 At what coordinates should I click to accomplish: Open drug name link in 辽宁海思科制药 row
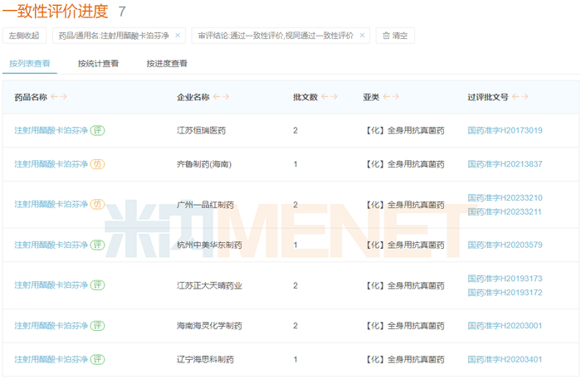51,359
